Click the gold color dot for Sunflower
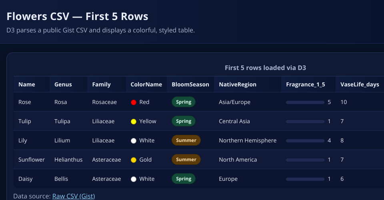 (134, 160)
